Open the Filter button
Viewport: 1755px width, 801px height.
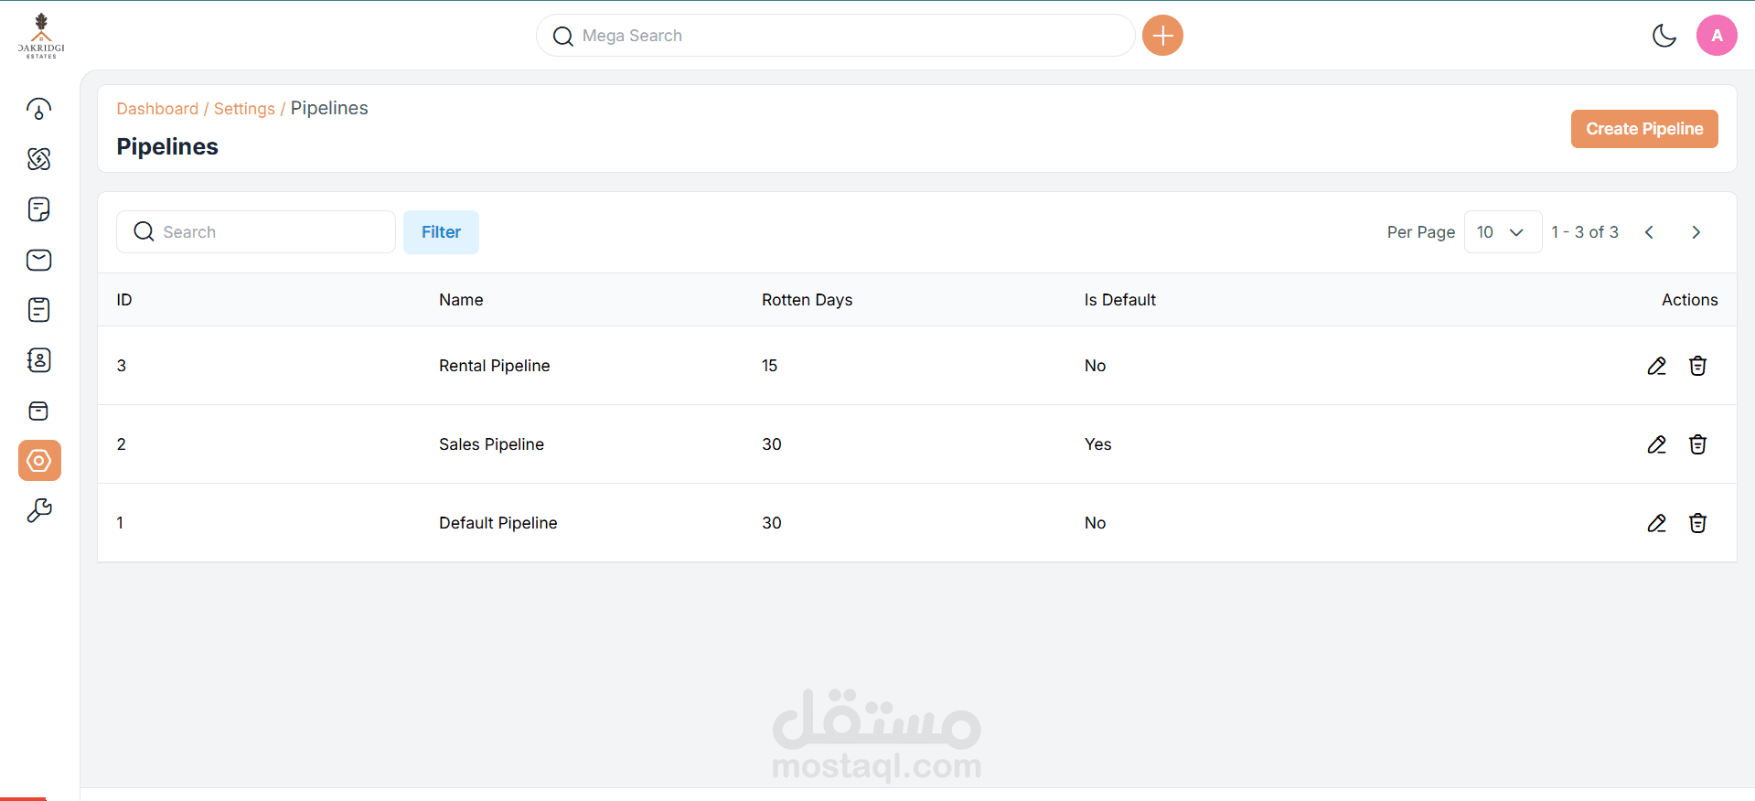441,232
